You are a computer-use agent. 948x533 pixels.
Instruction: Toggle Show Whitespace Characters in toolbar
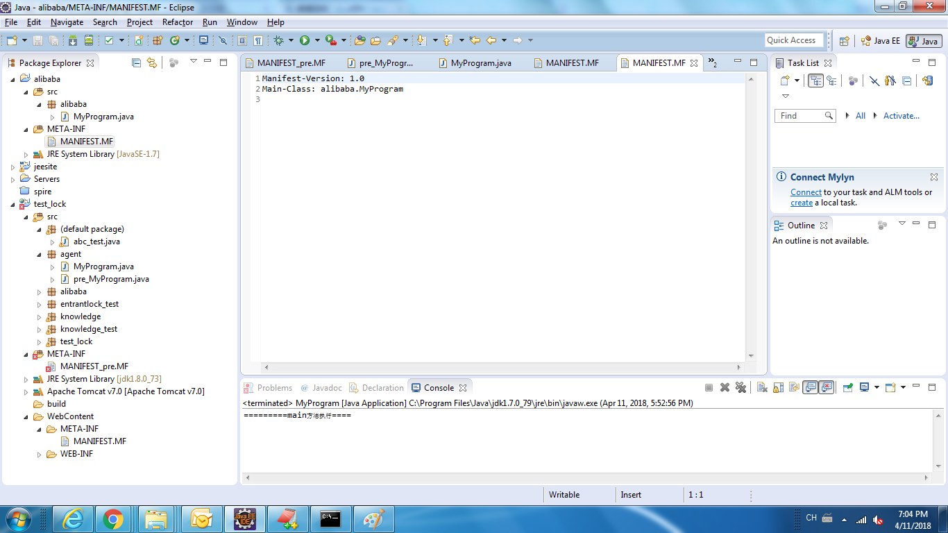tap(258, 40)
